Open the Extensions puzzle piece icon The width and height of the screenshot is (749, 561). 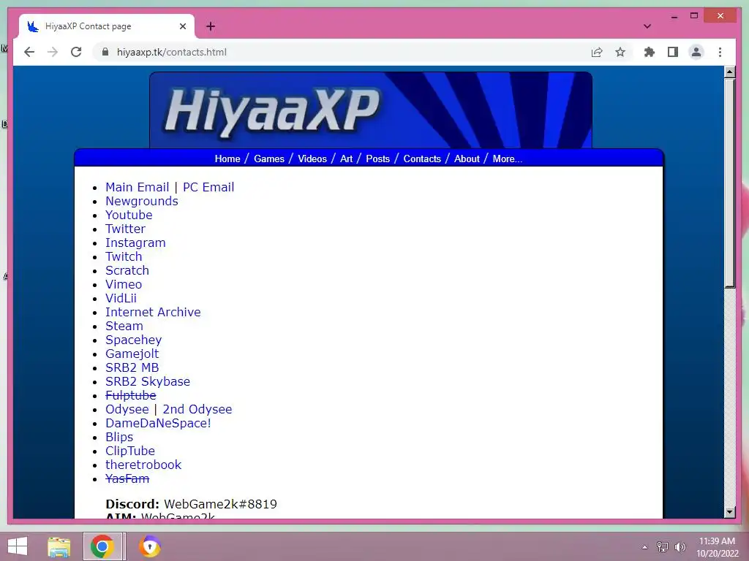click(650, 52)
